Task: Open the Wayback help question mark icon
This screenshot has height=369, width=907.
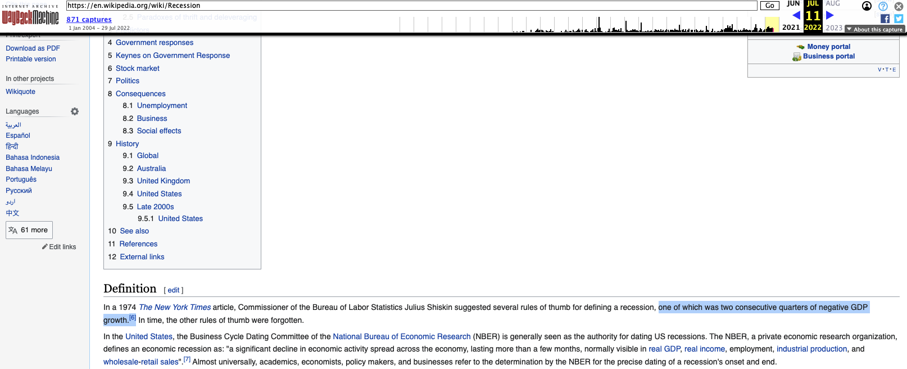Action: tap(883, 6)
